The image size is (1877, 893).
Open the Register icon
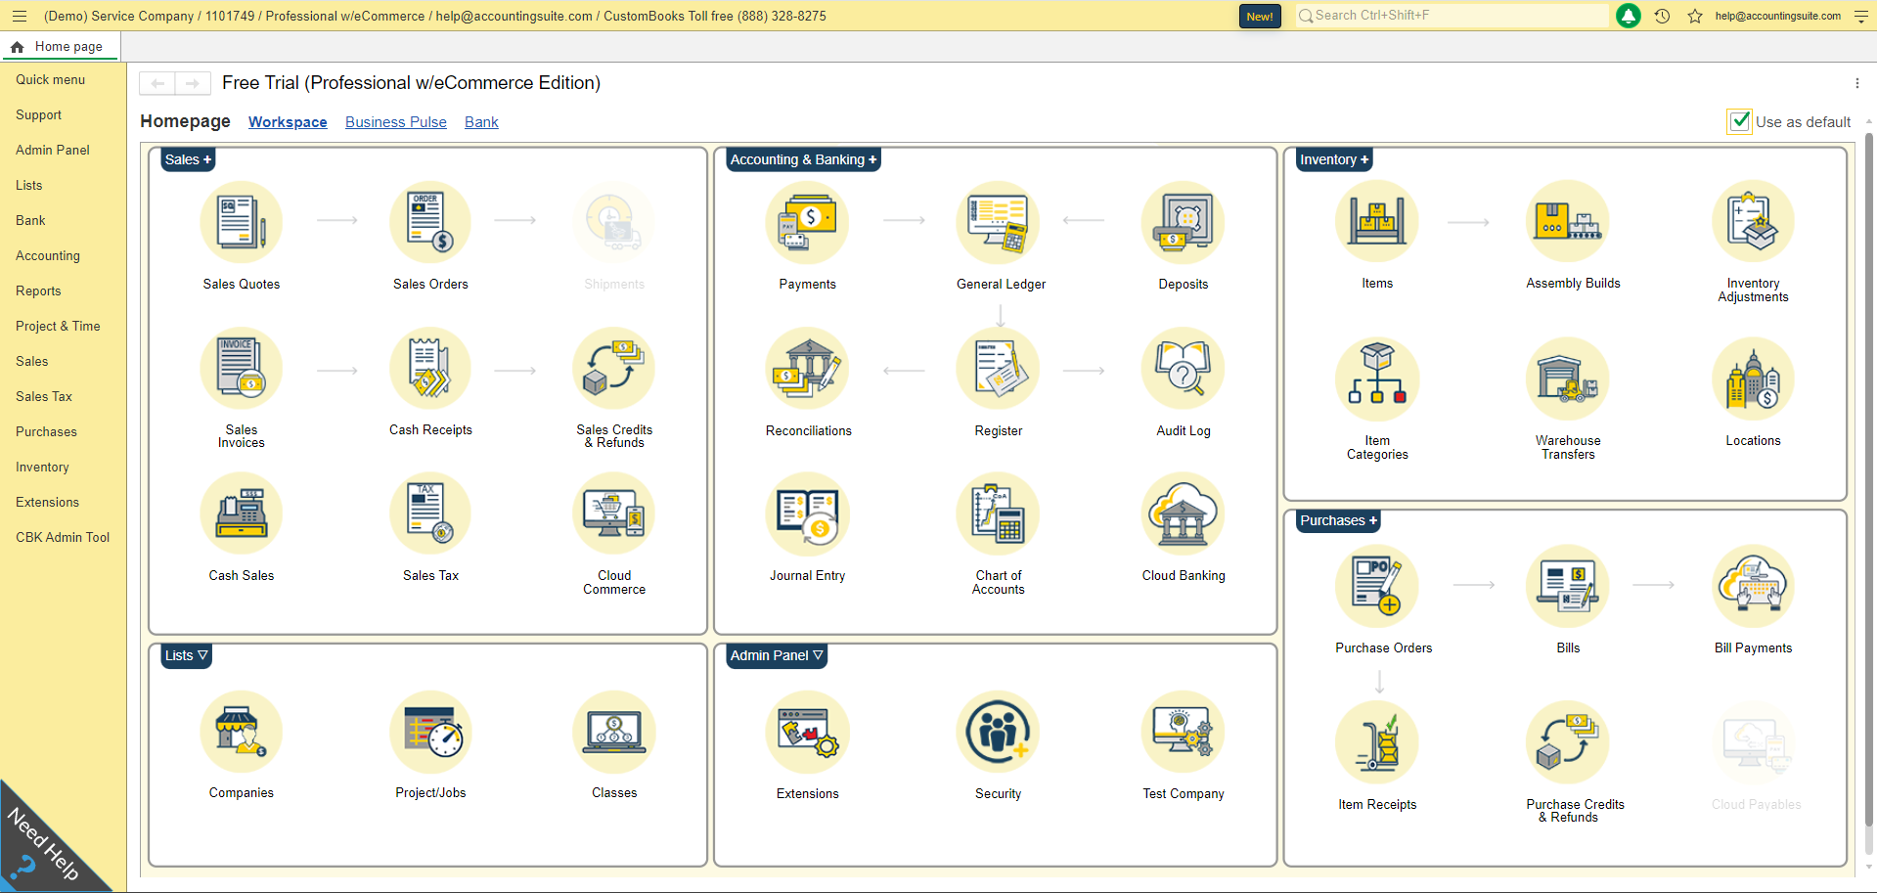pyautogui.click(x=998, y=369)
